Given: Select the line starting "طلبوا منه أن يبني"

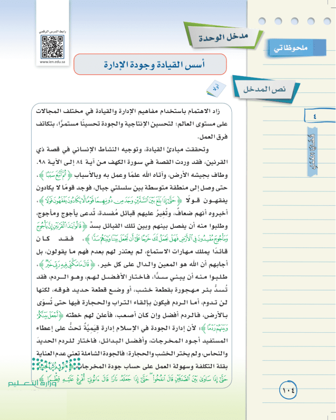Looking at the screenshot, I should coord(132,277).
